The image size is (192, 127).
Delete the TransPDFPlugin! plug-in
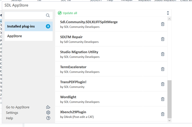163,84
